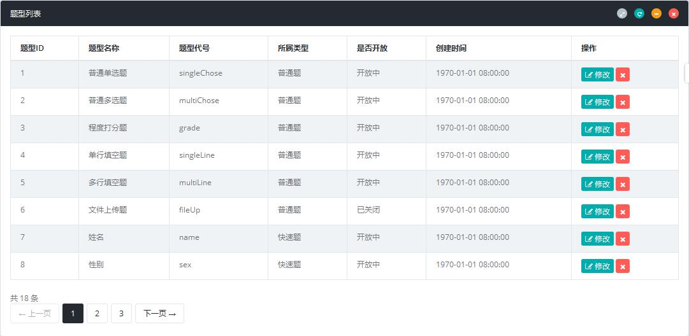
Task: Delete the 普通多选题 row
Action: tap(623, 102)
